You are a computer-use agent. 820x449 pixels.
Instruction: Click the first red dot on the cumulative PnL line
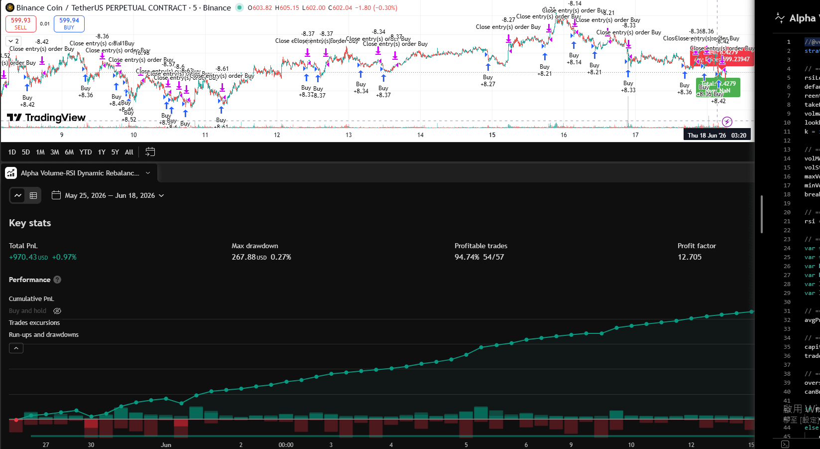point(16,420)
